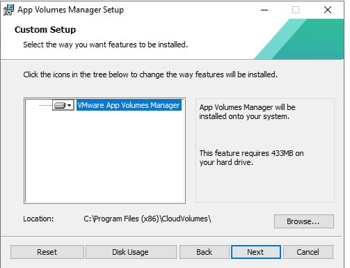Cancel the setup wizard
Viewport: 350px width, 268px height.
point(308,252)
